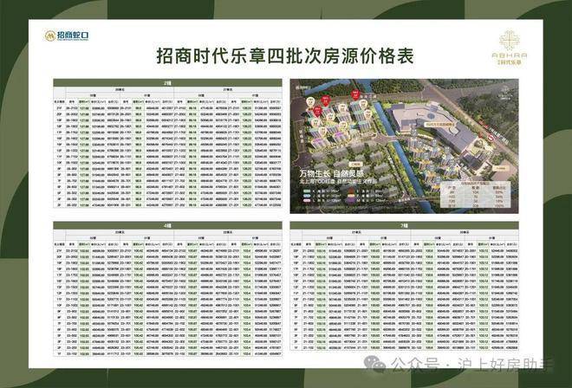
Task: Click the unit-mix summary table on the map
Action: 475,194
